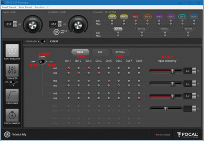
Task: Open the Equalizer panel
Action: tap(12, 70)
